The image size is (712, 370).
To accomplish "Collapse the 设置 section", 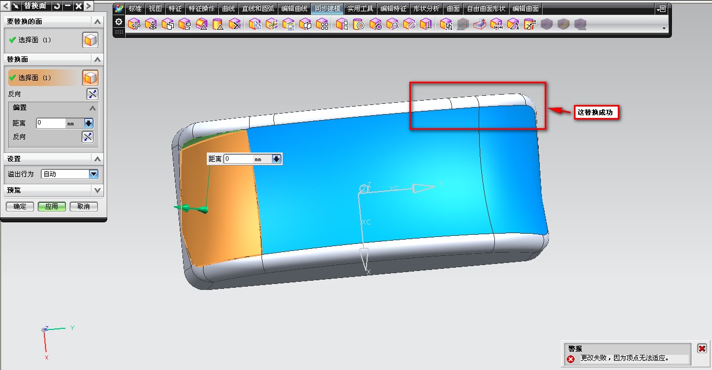I will 97,159.
